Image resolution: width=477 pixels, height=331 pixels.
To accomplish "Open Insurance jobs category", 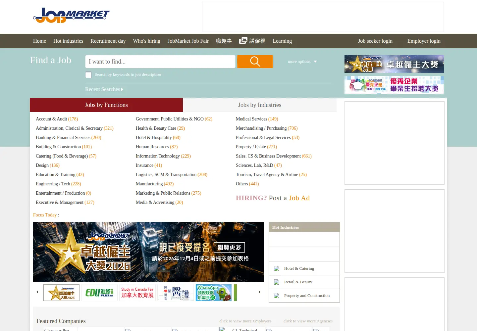I will [x=149, y=165].
